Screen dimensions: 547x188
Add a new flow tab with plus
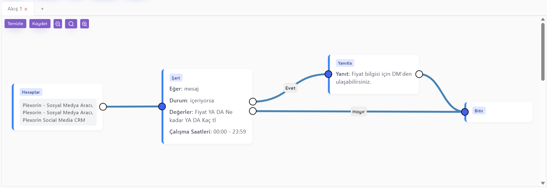[42, 9]
